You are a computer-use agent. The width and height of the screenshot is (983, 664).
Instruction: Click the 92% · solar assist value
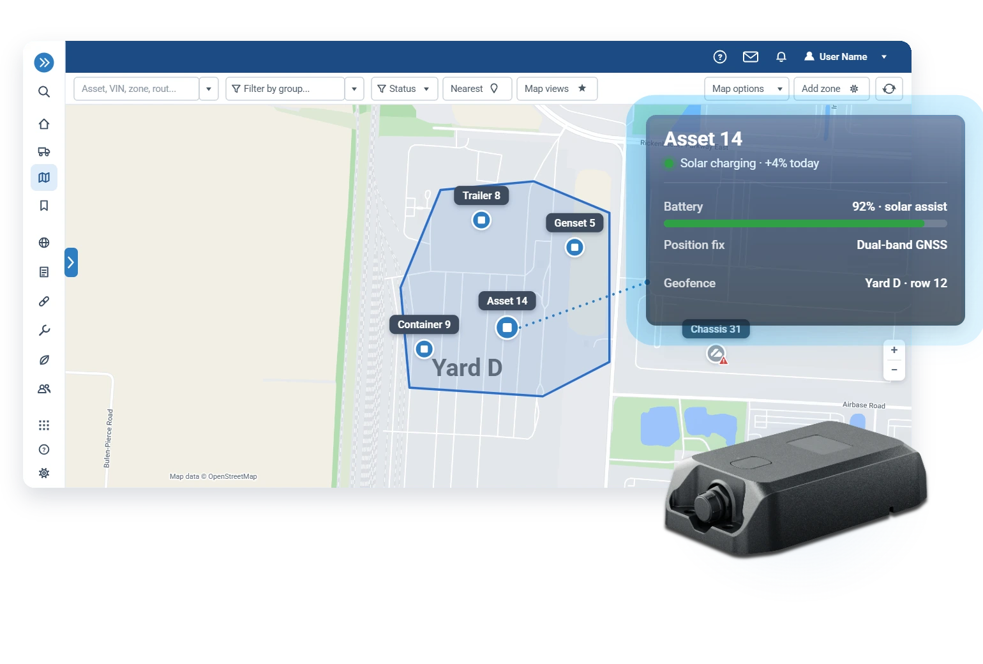click(899, 207)
